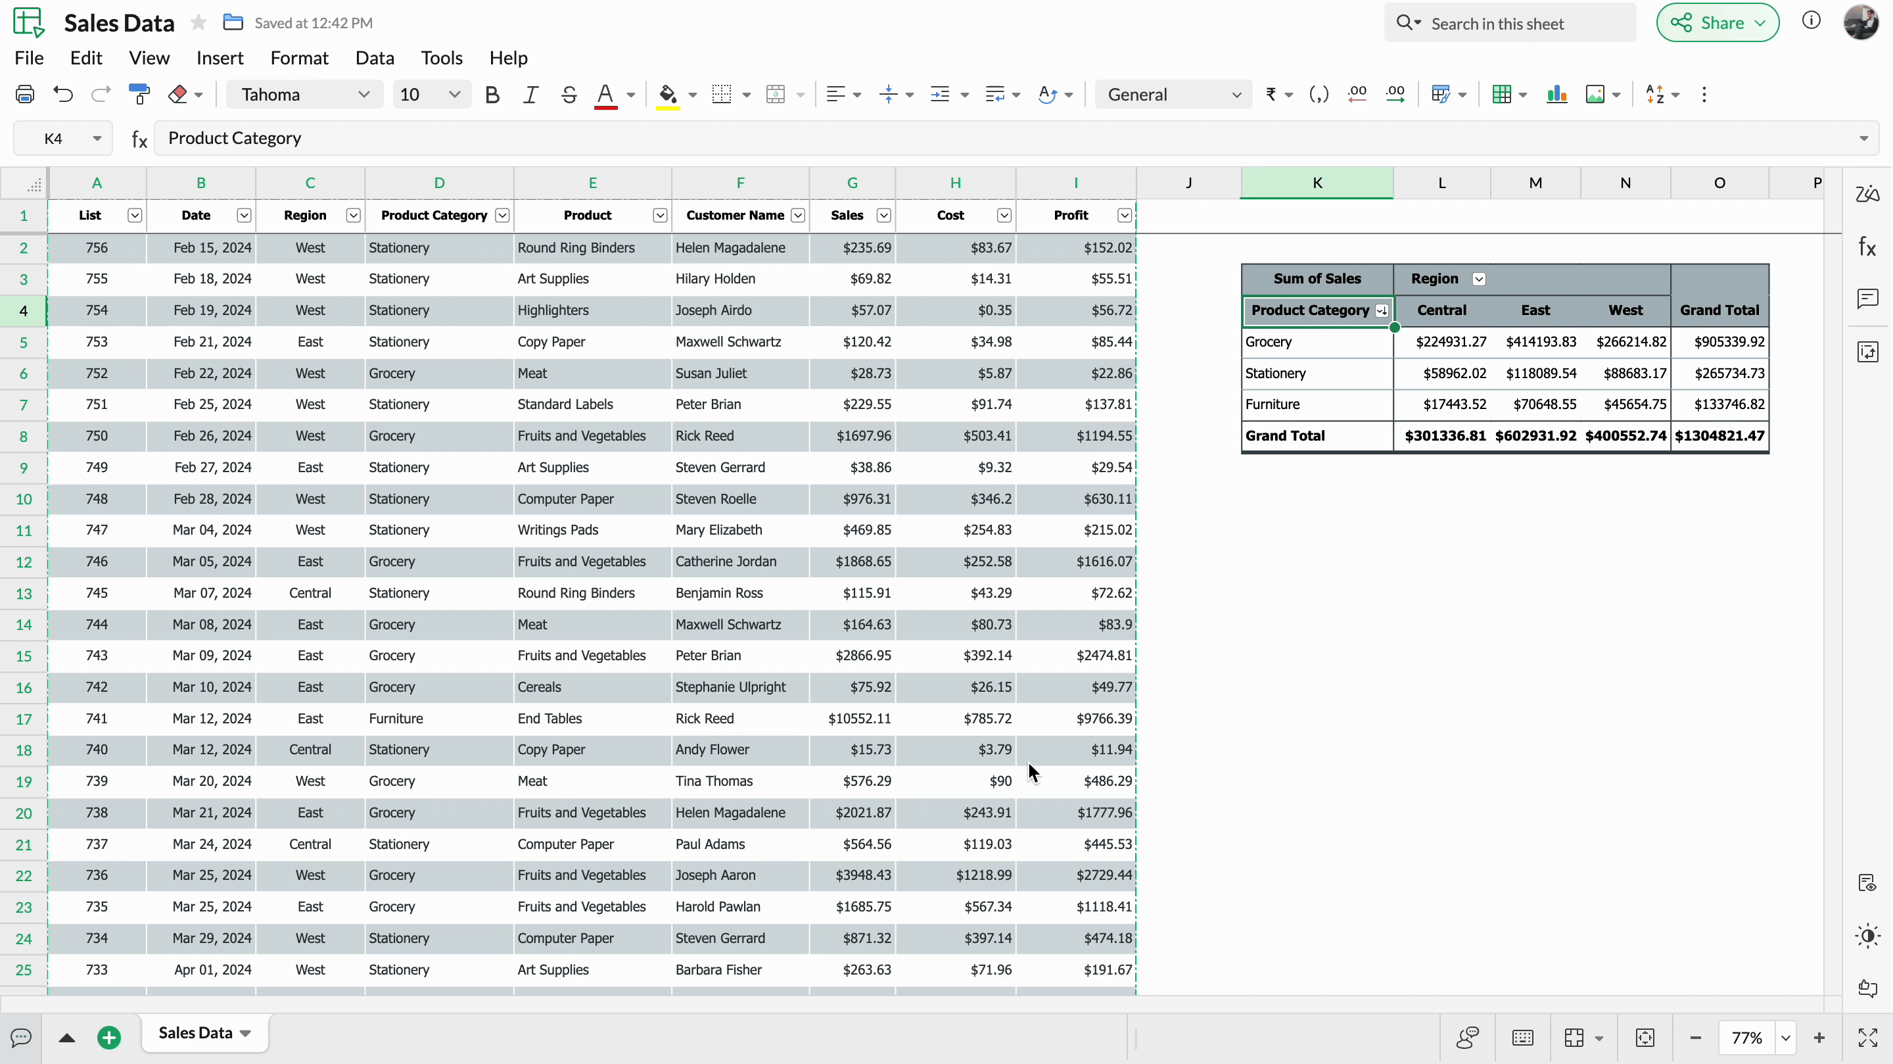Image resolution: width=1893 pixels, height=1064 pixels.
Task: Toggle Italic formatting
Action: 530,94
